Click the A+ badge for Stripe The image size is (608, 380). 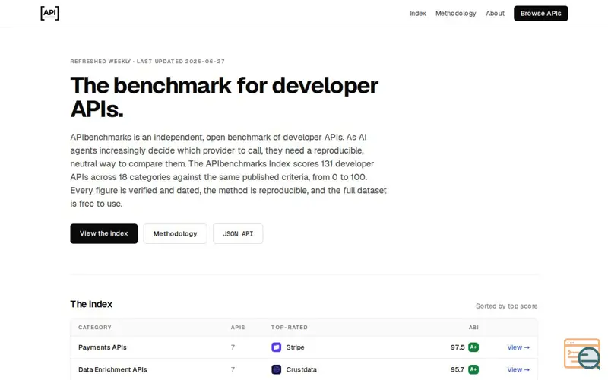click(473, 347)
